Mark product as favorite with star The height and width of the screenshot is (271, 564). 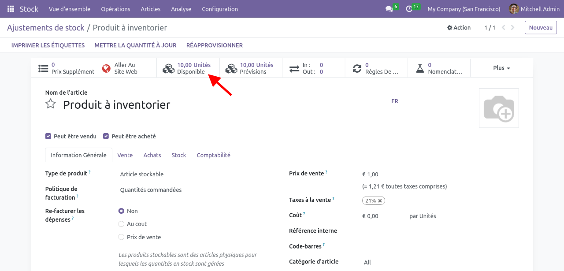tap(51, 104)
